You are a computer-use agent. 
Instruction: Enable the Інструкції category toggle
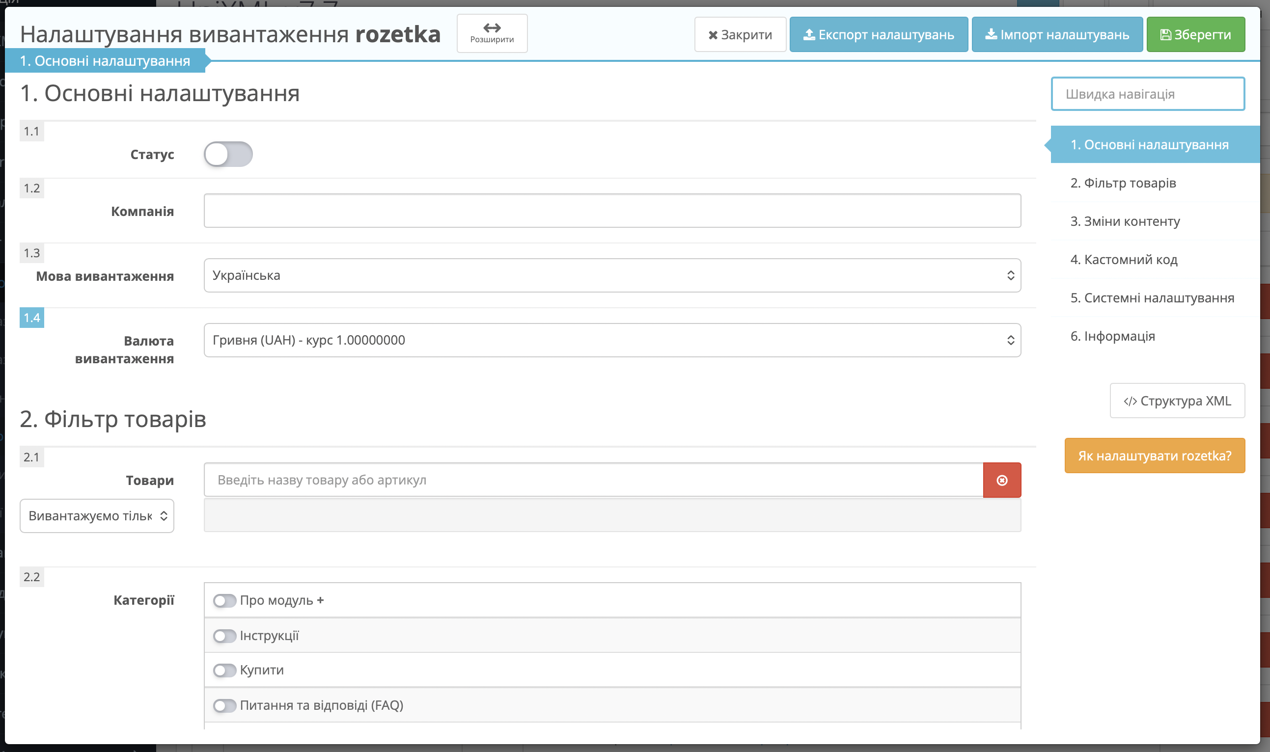224,636
